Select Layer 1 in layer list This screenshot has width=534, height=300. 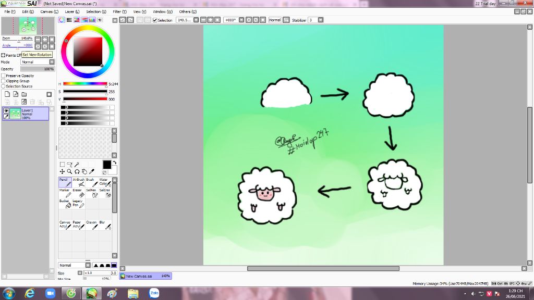click(x=26, y=114)
